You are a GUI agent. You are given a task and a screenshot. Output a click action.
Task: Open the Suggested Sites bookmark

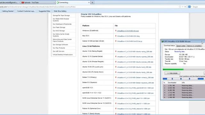(x=43, y=11)
